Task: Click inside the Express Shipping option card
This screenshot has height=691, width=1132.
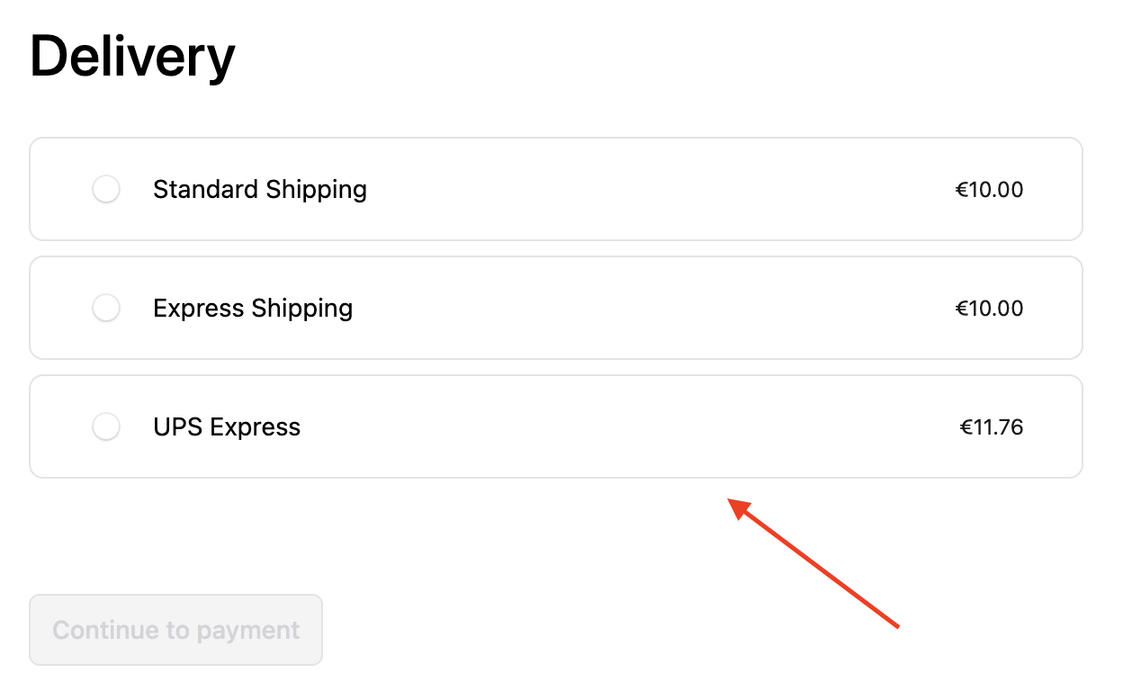Action: point(555,308)
